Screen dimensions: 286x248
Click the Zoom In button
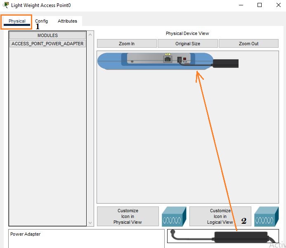click(127, 44)
